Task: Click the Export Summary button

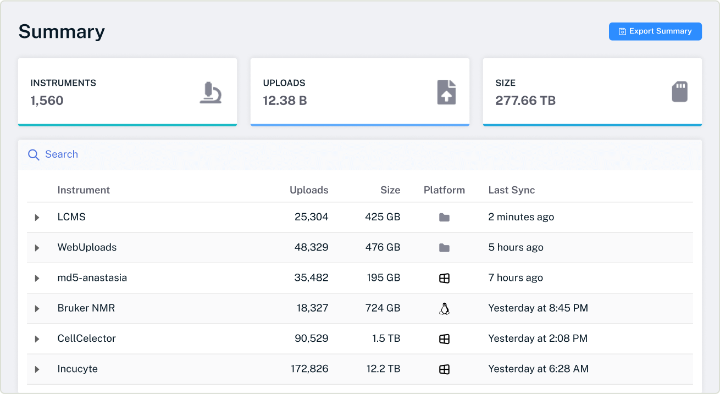Action: (655, 31)
